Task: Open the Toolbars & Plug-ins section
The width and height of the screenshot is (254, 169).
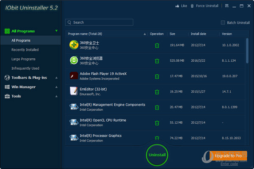Action: tap(29, 78)
